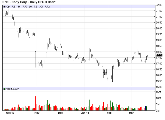
Task: Click the 16.00 price axis label
Action: click(x=159, y=75)
